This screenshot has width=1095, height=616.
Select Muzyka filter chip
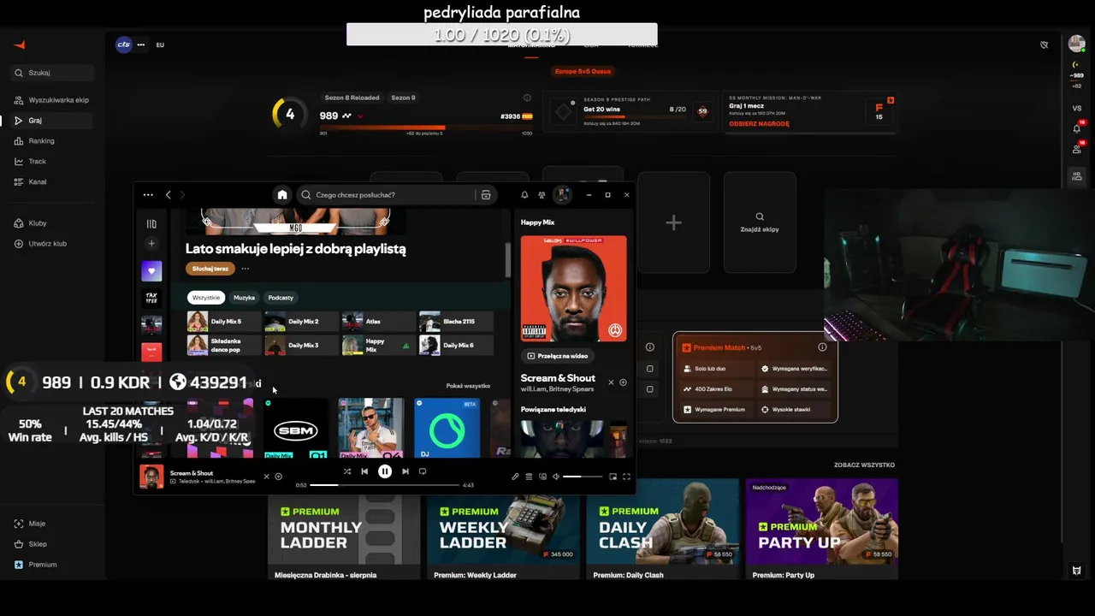[244, 298]
